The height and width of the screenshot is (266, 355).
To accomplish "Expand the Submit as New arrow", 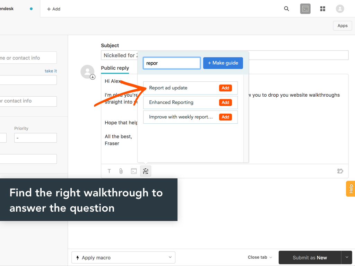I will (347, 257).
